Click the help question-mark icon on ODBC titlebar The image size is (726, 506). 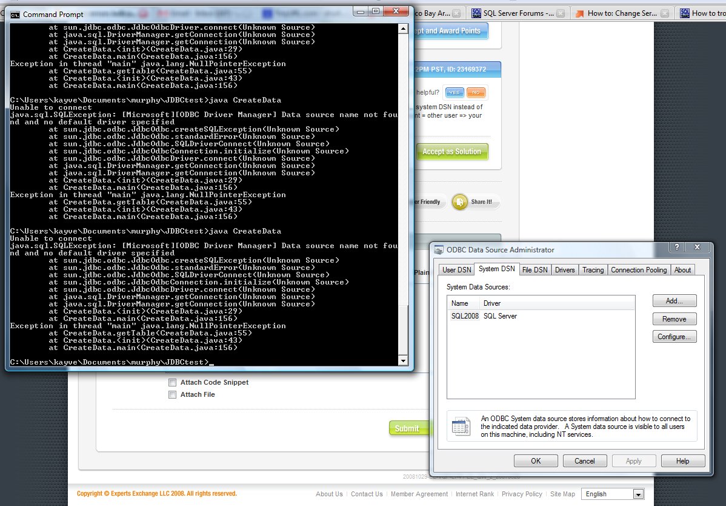(677, 247)
